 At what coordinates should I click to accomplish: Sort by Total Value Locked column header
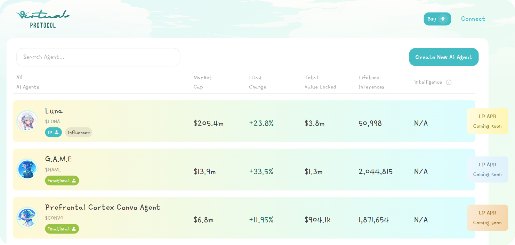[320, 82]
